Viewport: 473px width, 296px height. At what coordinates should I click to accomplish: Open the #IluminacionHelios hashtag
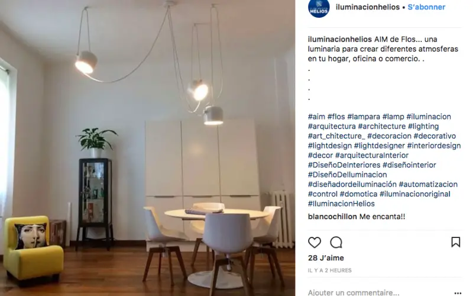[341, 204]
